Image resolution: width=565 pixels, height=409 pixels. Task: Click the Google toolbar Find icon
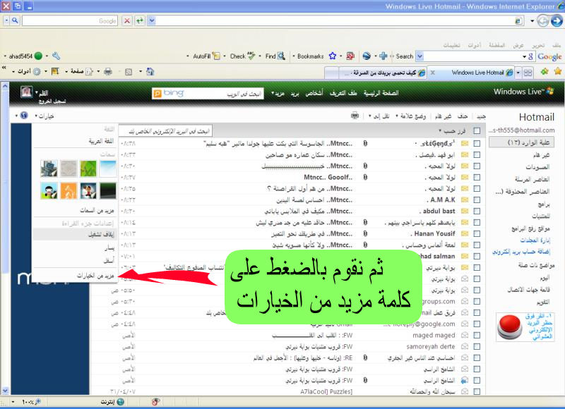[x=281, y=56]
